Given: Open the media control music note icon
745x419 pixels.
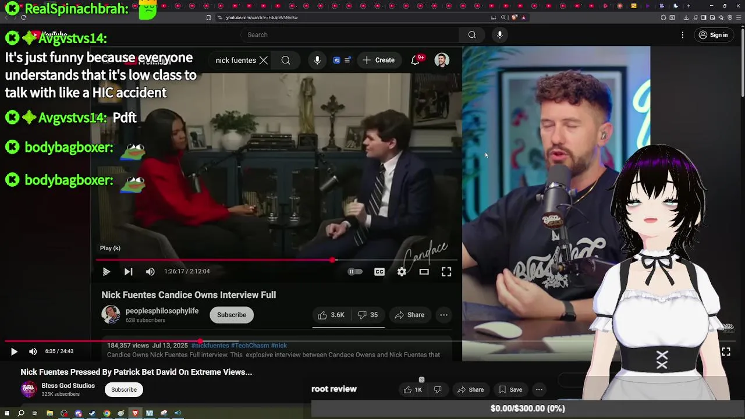Looking at the screenshot, I should click(x=695, y=17).
